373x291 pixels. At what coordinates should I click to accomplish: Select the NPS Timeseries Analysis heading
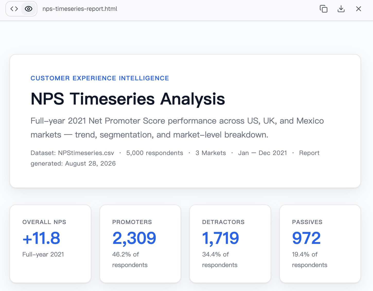128,99
